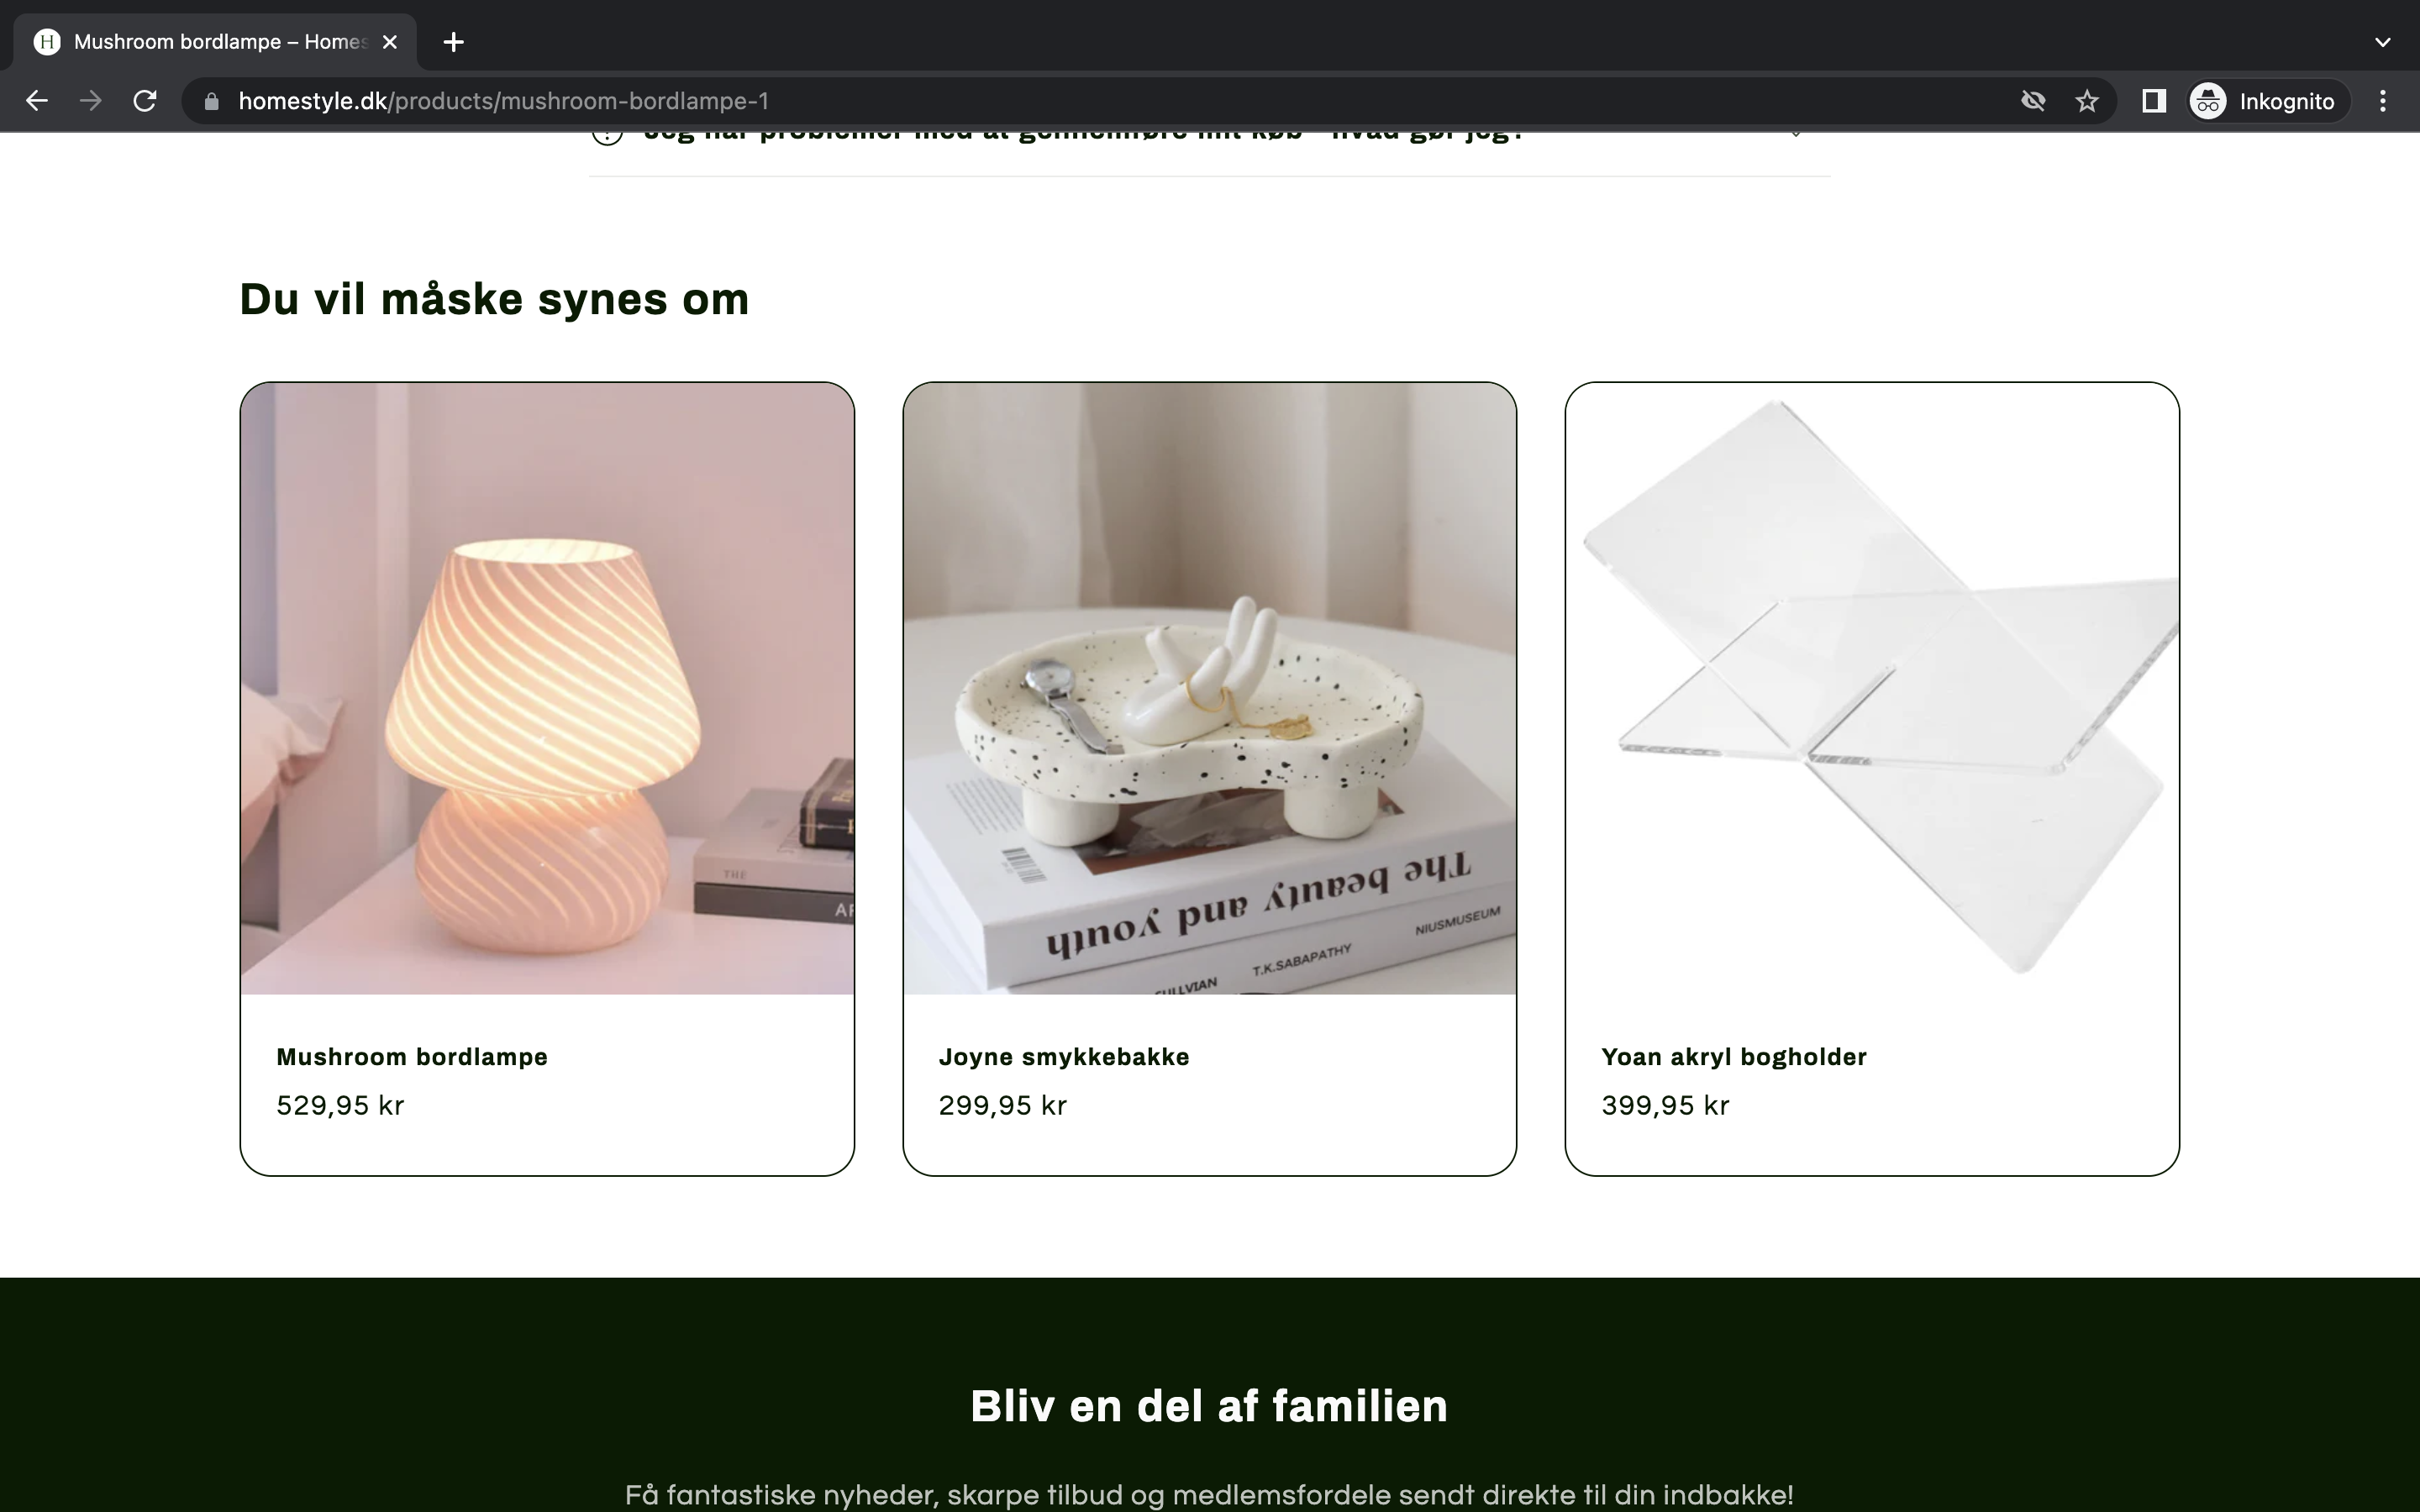This screenshot has width=2420, height=1512.
Task: Open a new tab with the plus button
Action: point(454,42)
